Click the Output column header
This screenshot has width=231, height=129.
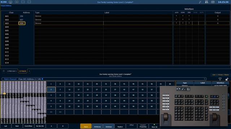pos(218,13)
